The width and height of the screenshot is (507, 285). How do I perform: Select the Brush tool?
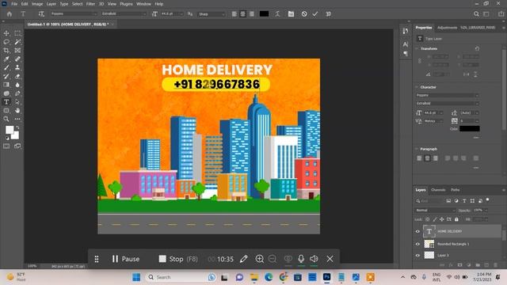tap(6, 67)
